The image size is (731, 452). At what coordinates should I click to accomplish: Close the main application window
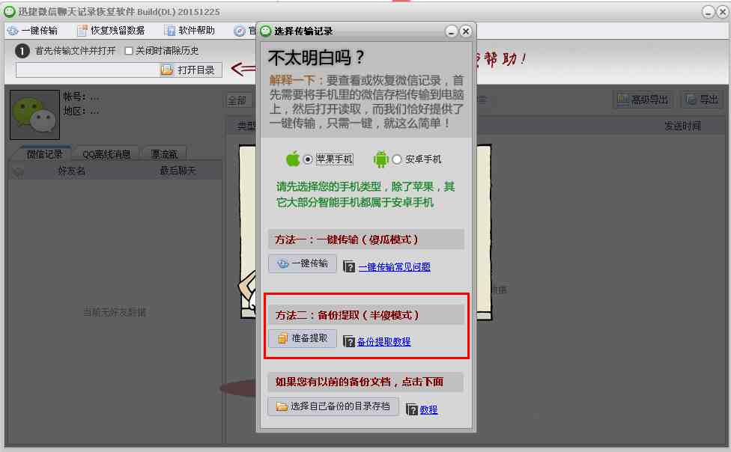[723, 12]
